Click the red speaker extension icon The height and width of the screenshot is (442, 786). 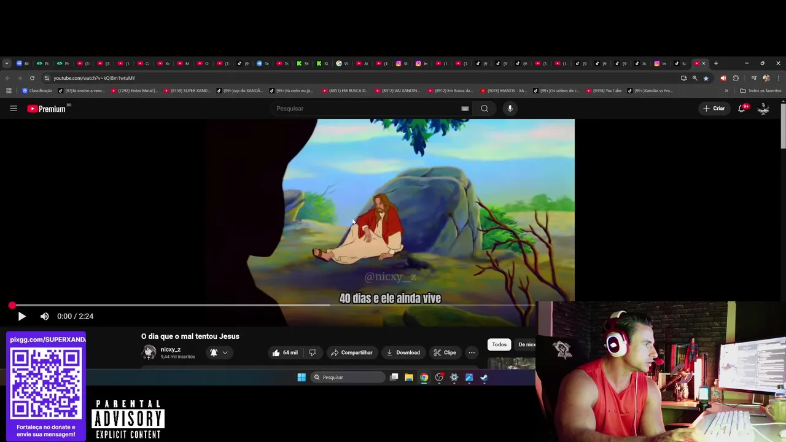point(723,78)
